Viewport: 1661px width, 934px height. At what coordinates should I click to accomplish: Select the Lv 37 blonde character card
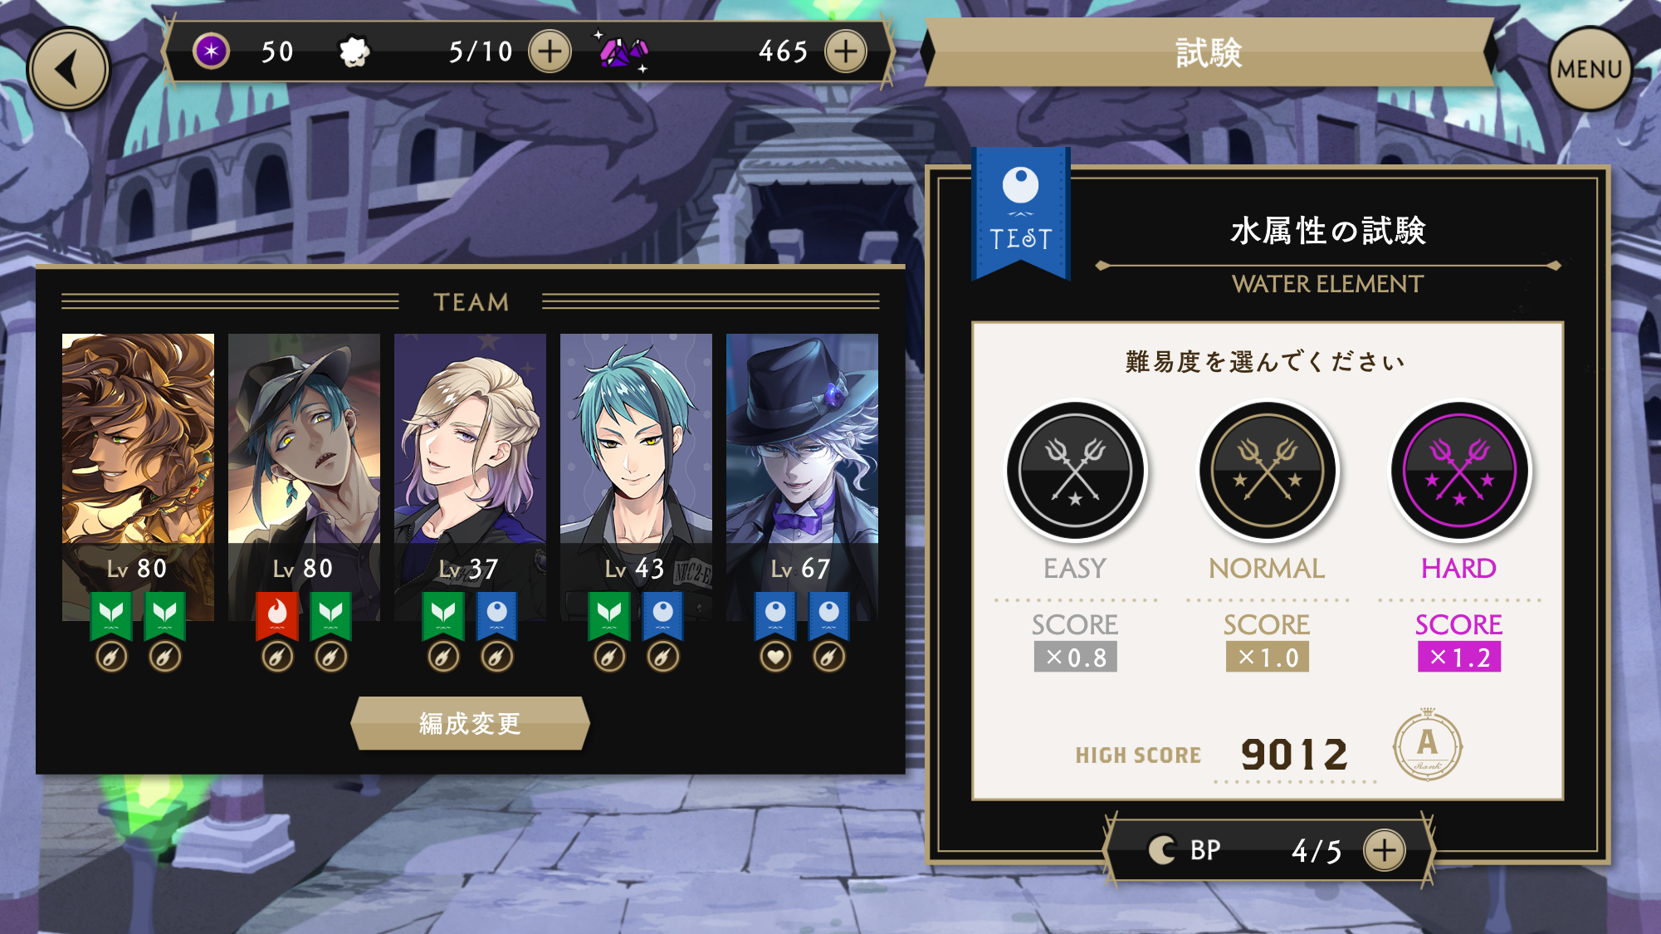470,477
